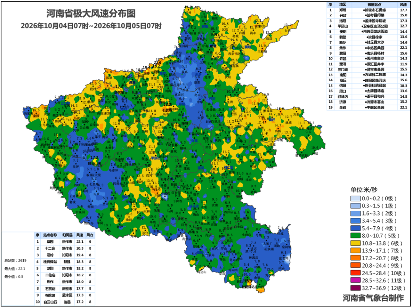Click 灵宝市桑园 station cell
This screenshot has width=412, height=308.
coord(374,69)
